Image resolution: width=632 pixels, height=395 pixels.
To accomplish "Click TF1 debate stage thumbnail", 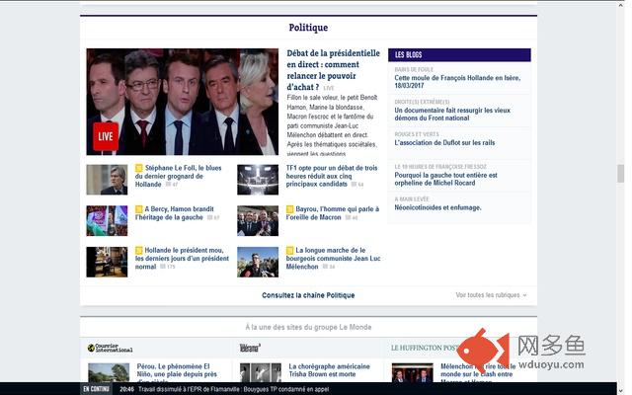I will coord(258,180).
